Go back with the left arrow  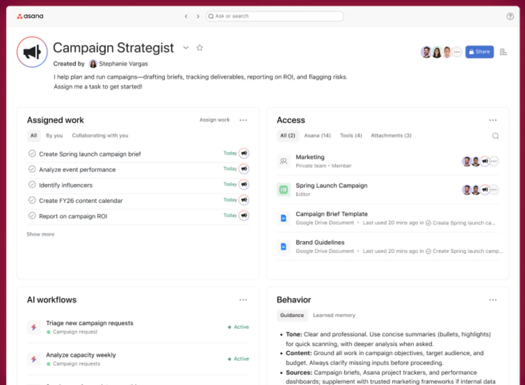point(186,16)
